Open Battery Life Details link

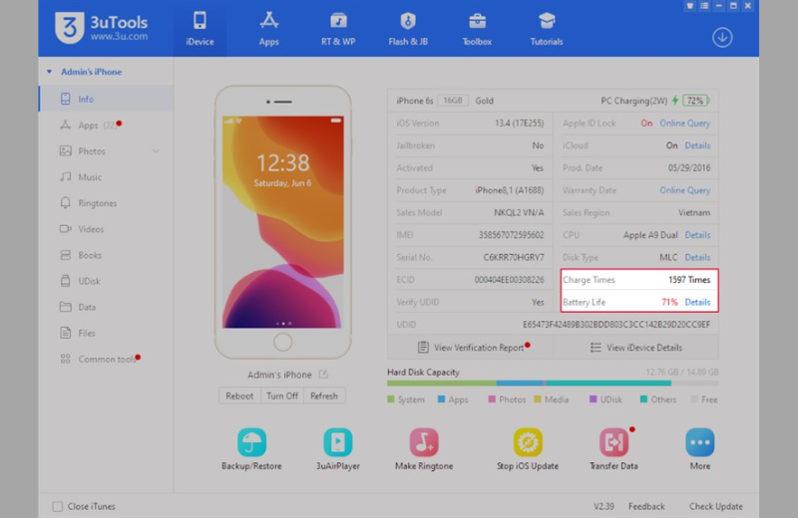697,302
